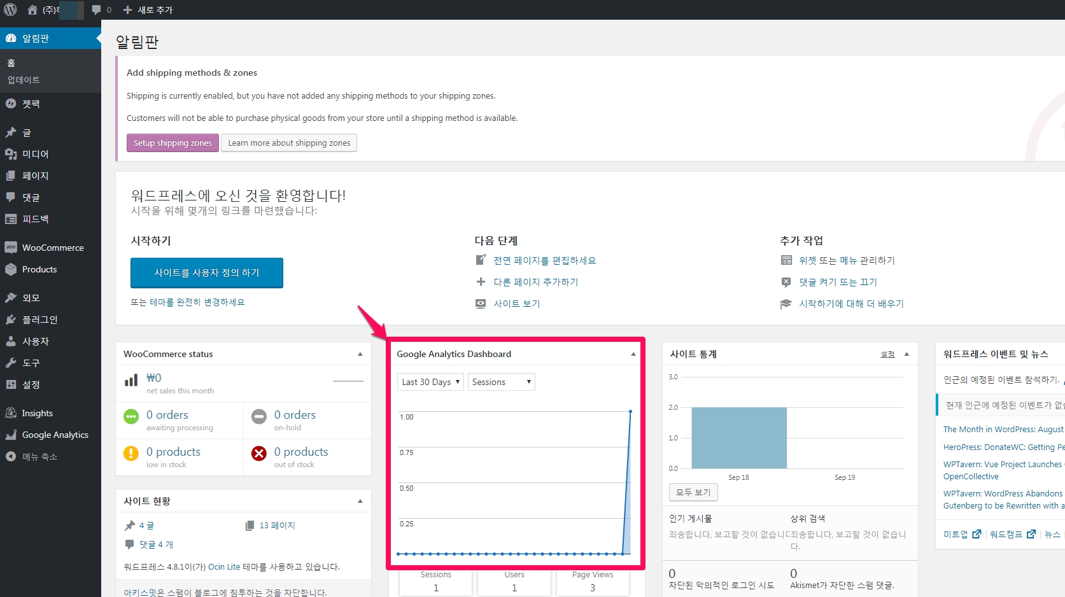This screenshot has width=1065, height=597.
Task: Click the Insights icon in sidebar
Action: click(11, 413)
